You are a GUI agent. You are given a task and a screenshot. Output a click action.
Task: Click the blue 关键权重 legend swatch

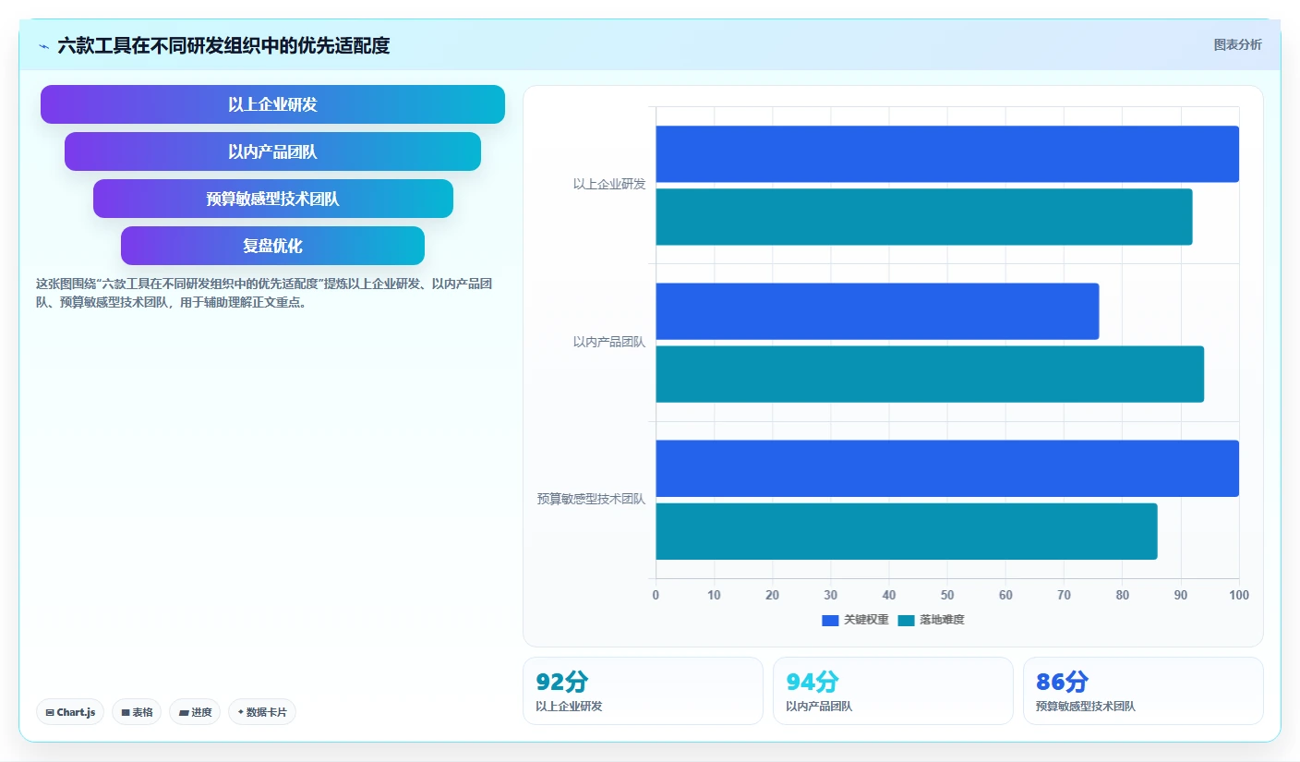coord(830,621)
